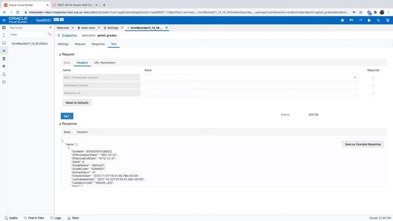
Task: Open the Components navigator icon
Action: pyautogui.click(x=4, y=66)
